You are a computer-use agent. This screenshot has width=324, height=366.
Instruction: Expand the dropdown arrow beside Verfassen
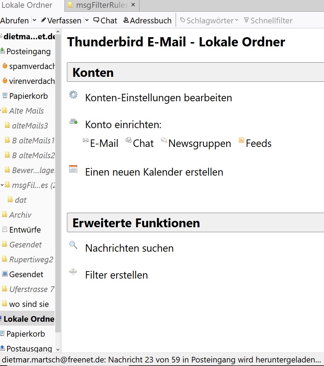click(87, 21)
